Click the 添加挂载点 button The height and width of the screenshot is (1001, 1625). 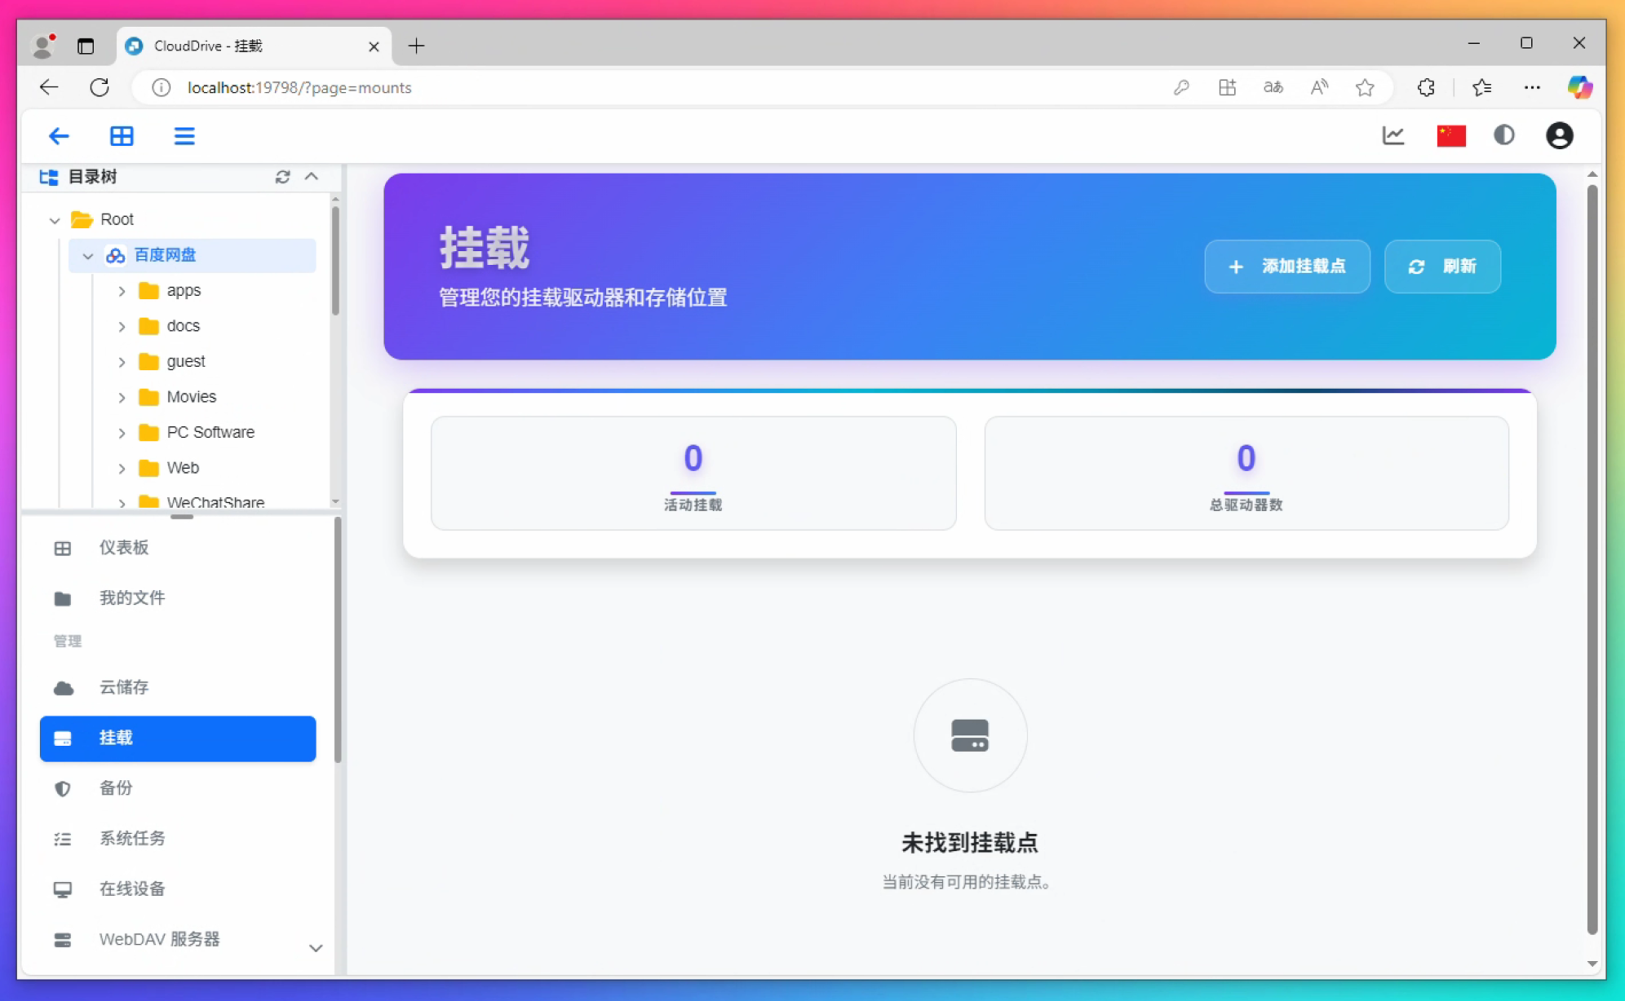point(1286,267)
